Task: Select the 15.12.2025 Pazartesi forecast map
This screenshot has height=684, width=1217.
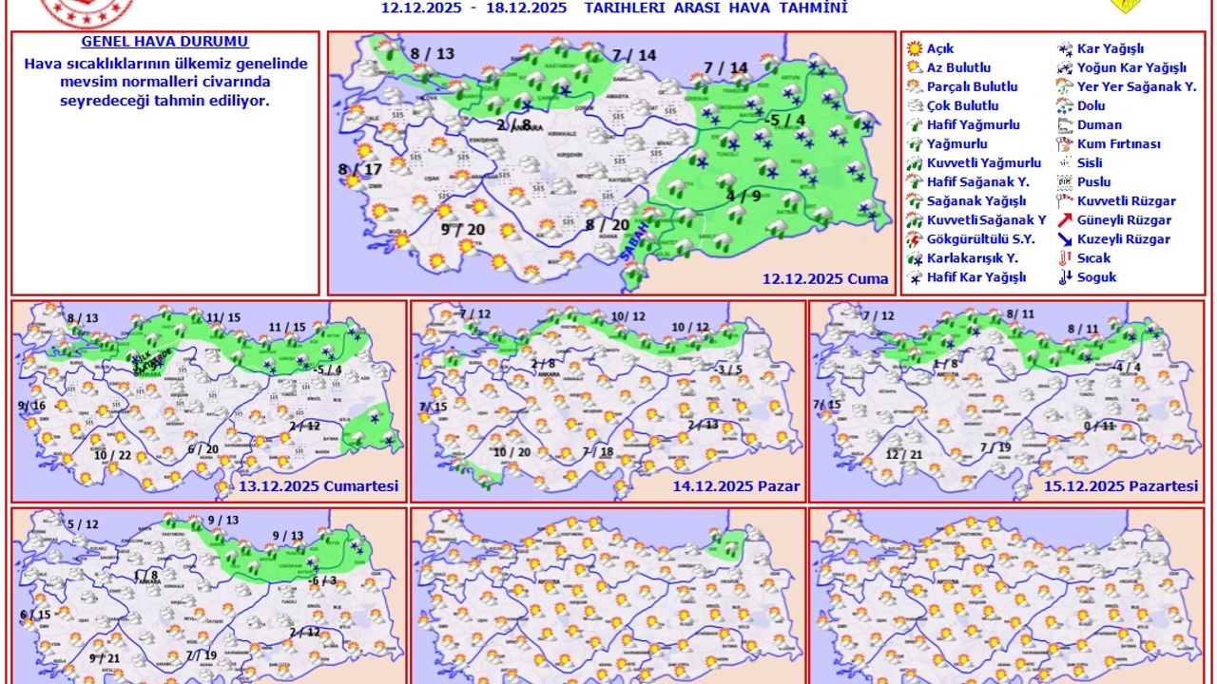Action: click(1006, 401)
